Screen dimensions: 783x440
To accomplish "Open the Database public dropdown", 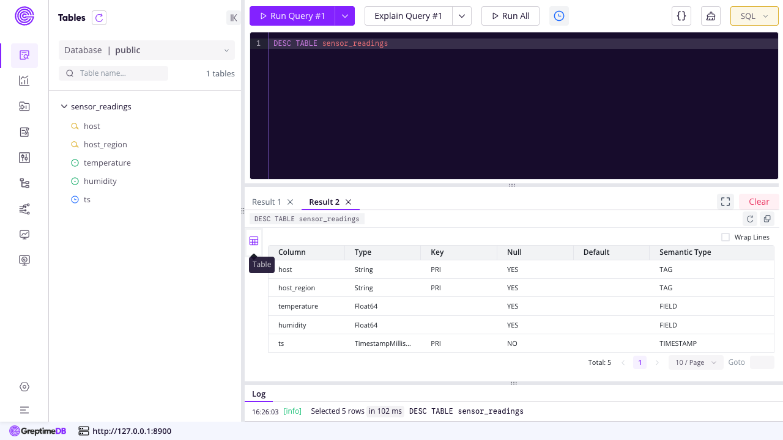I will [x=147, y=50].
